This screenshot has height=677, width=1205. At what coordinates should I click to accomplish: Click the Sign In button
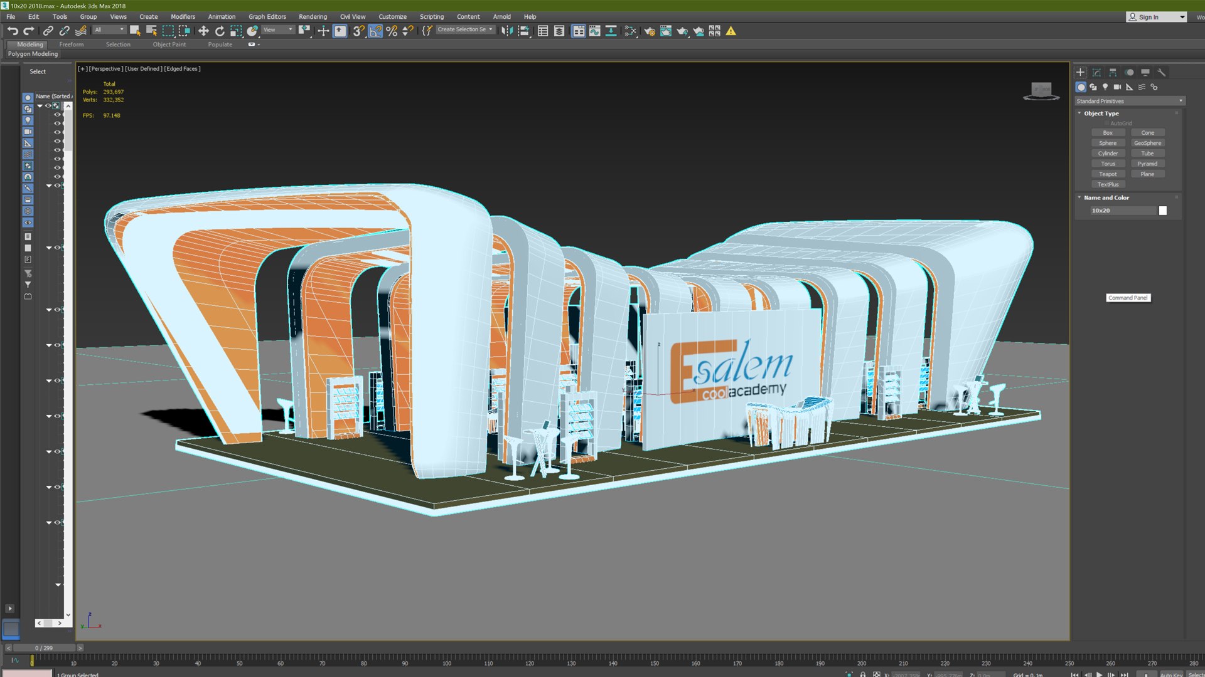(x=1156, y=17)
